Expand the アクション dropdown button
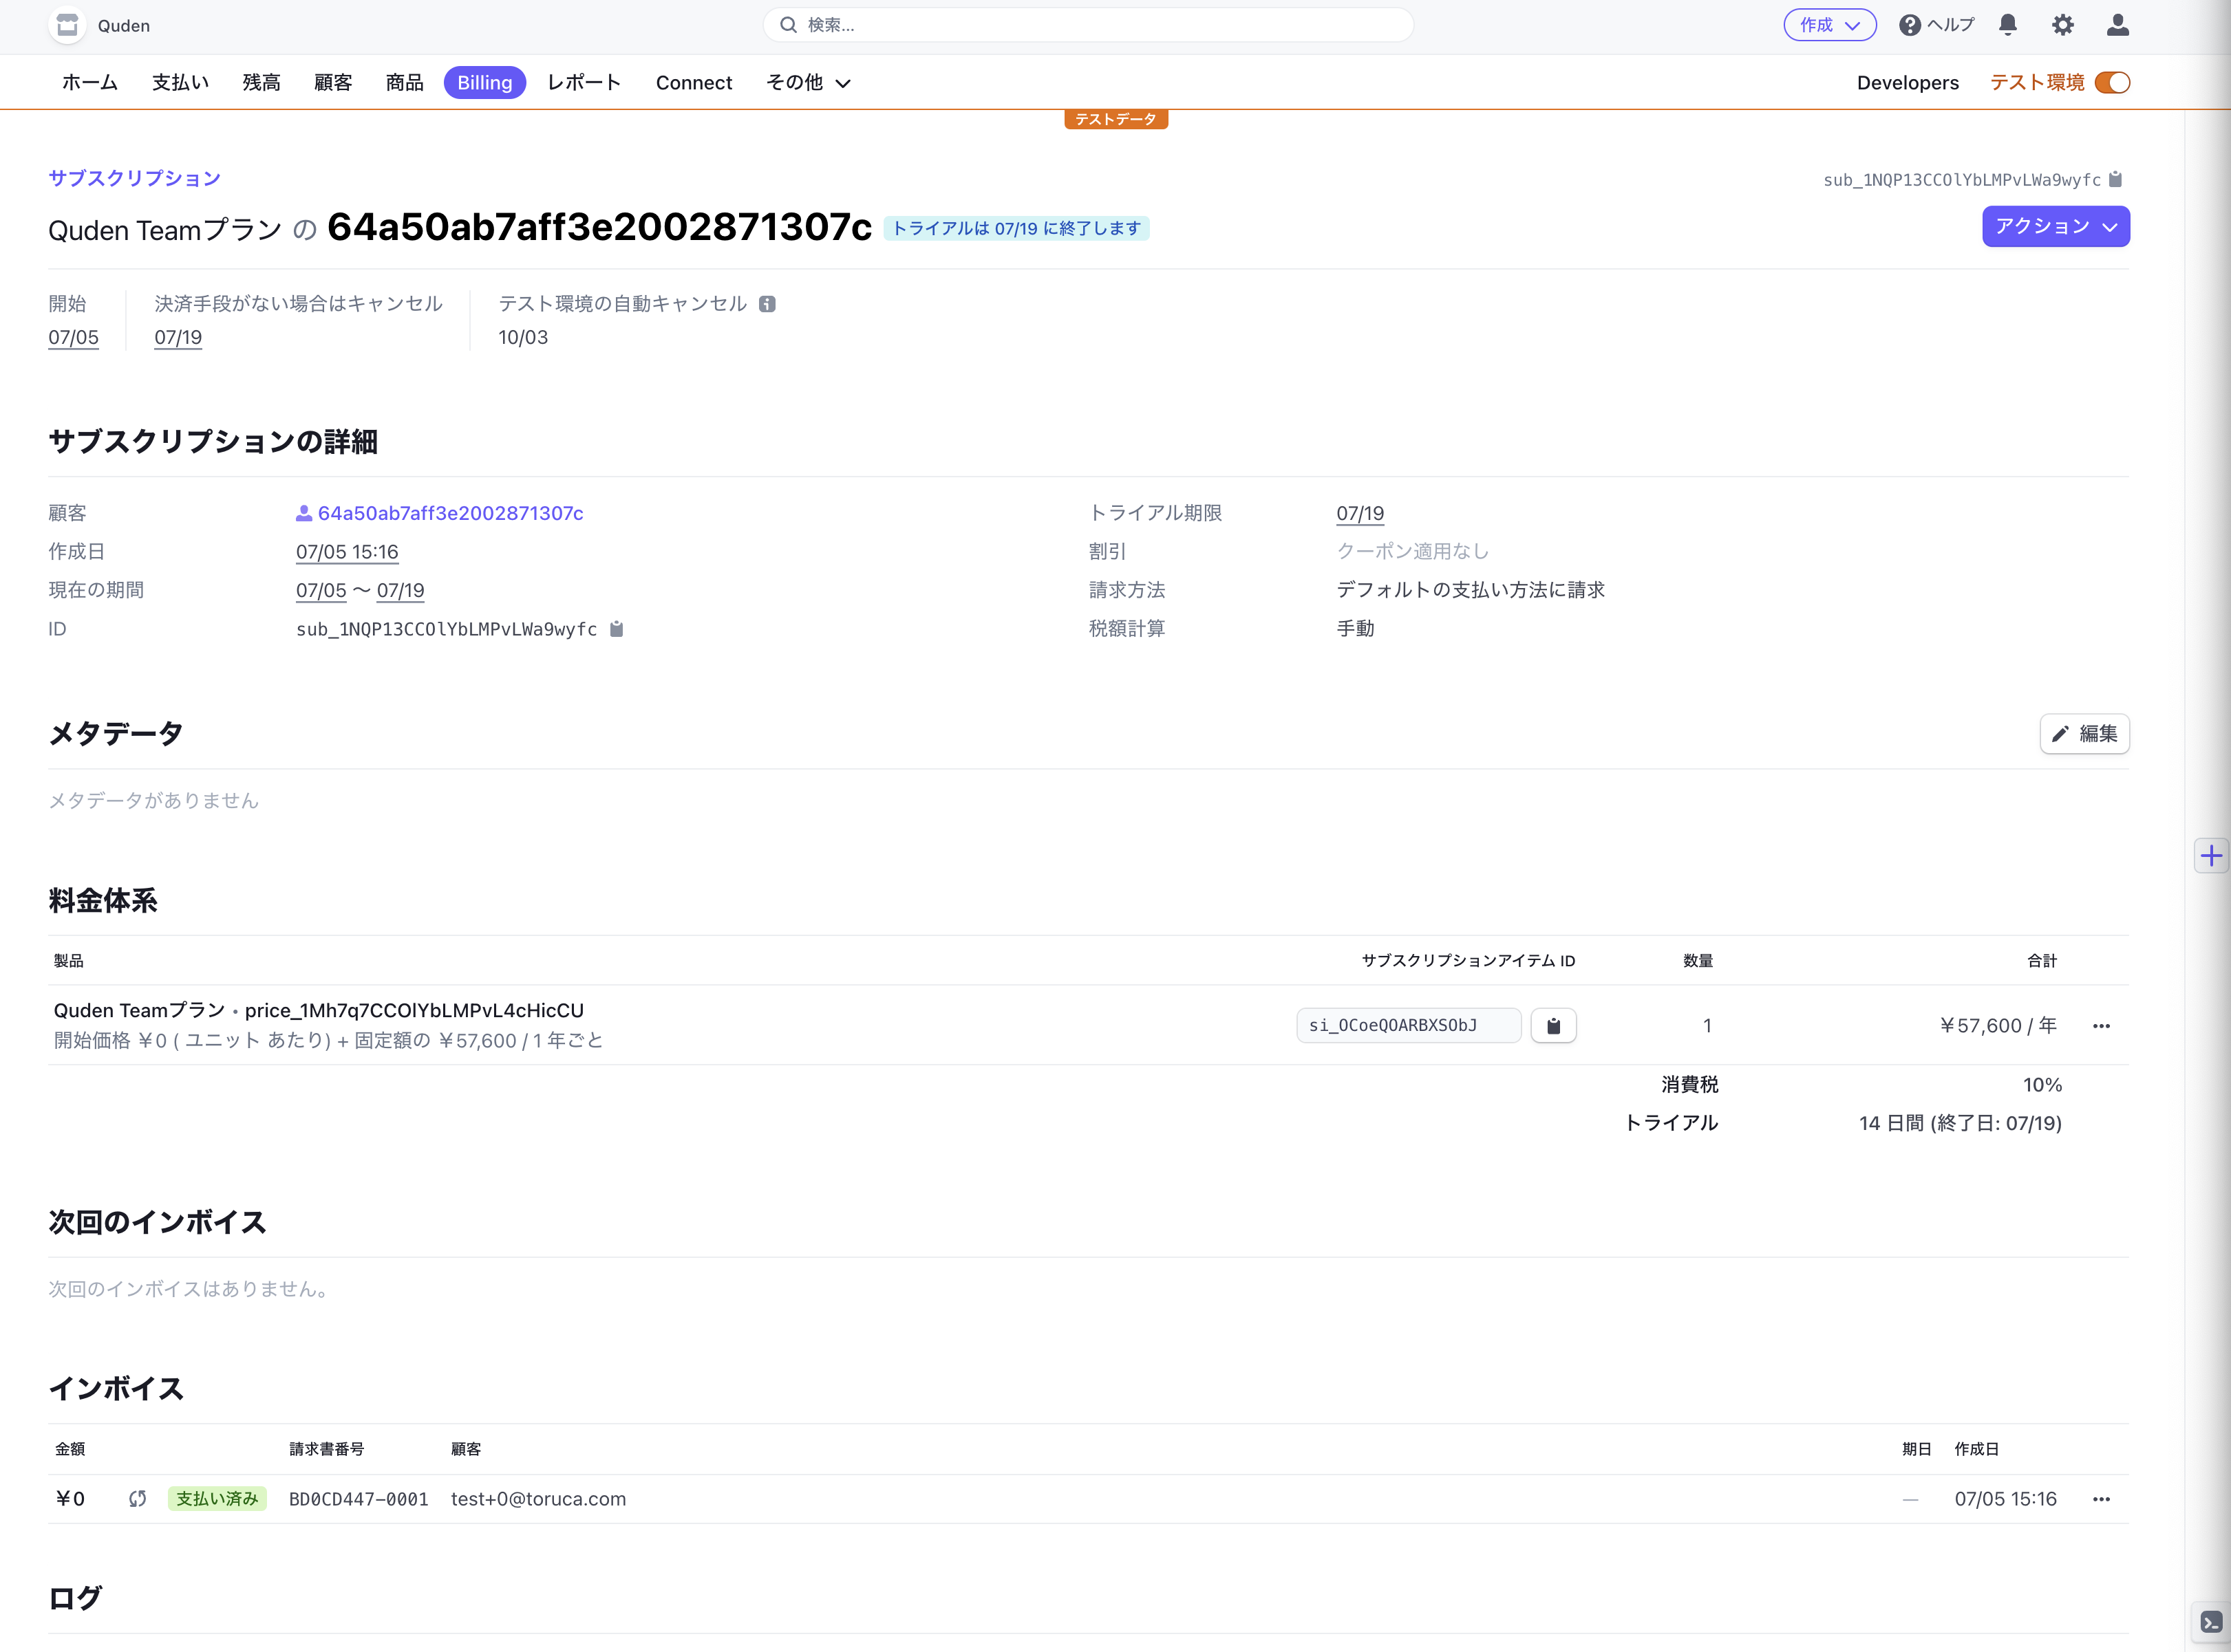Viewport: 2231px width, 1652px height. [x=2055, y=227]
